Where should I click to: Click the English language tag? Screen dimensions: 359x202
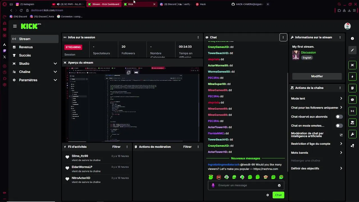pos(307,58)
